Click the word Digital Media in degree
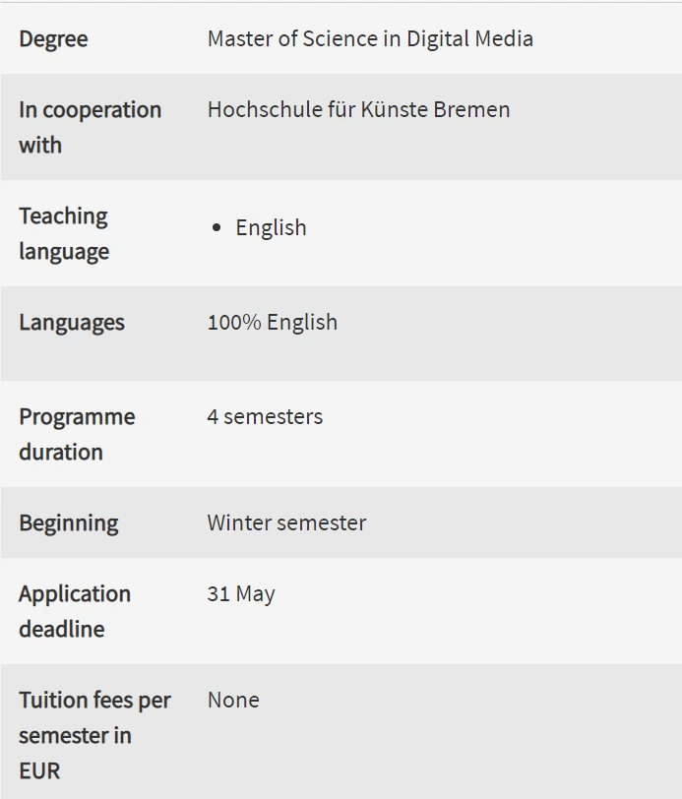This screenshot has width=682, height=799. coord(469,39)
